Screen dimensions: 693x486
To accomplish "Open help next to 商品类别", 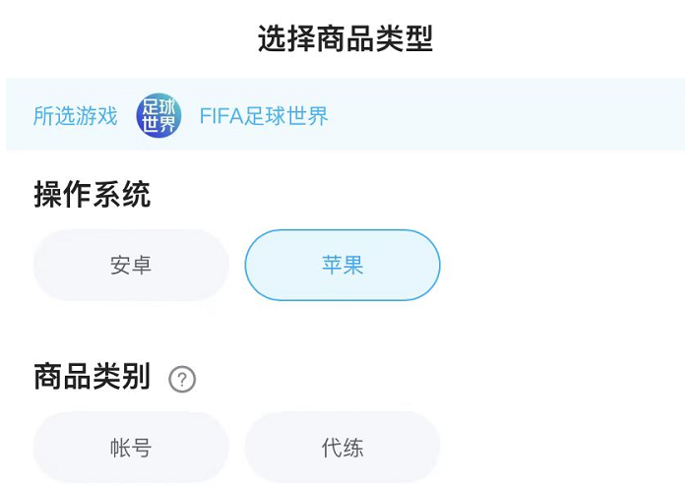I will click(182, 379).
